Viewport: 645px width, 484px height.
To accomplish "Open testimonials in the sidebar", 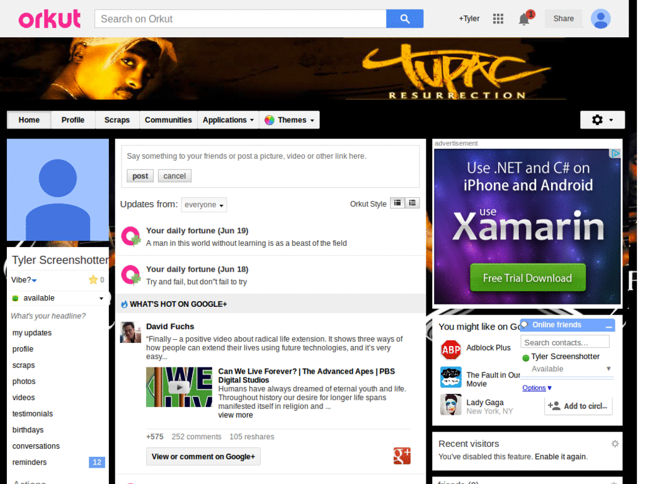I will coord(33,413).
